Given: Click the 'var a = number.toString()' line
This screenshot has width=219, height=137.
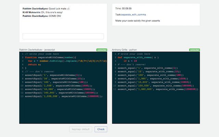Looking at the screenshot, I should (67, 61).
